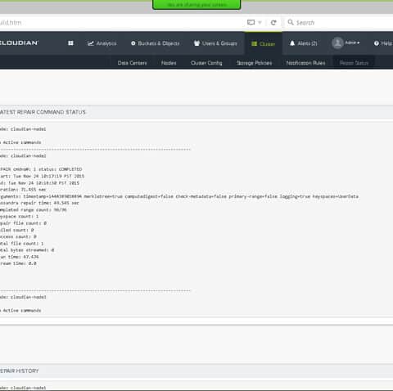Open Storage Policies subtab

[x=254, y=63]
